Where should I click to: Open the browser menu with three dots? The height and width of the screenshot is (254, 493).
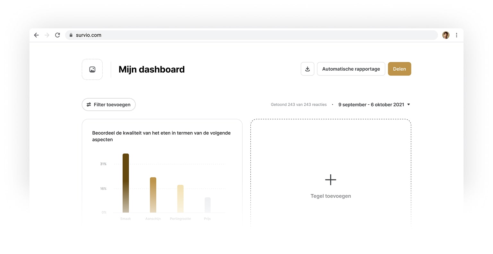tap(456, 35)
